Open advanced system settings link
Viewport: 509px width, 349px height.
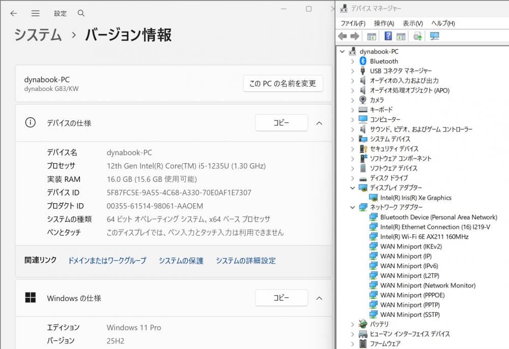[x=246, y=261]
